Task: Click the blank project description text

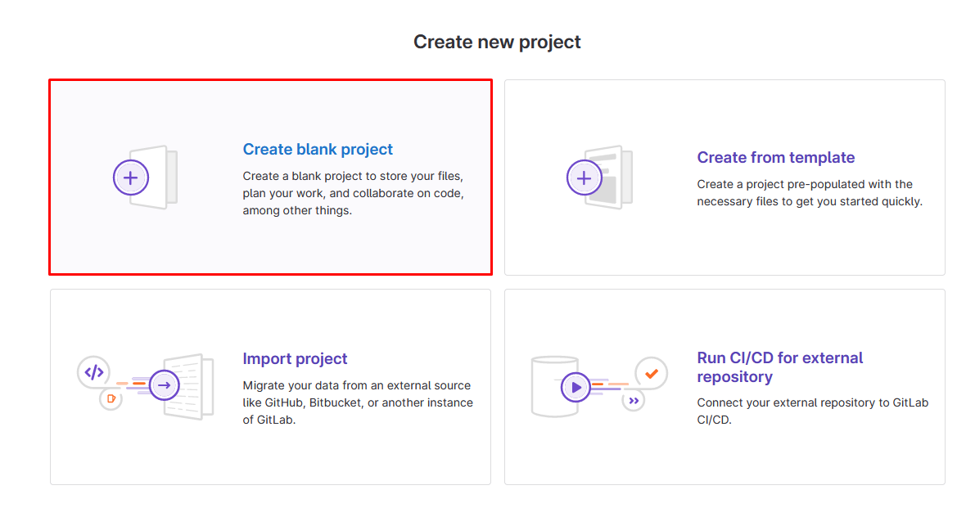Action: click(354, 193)
